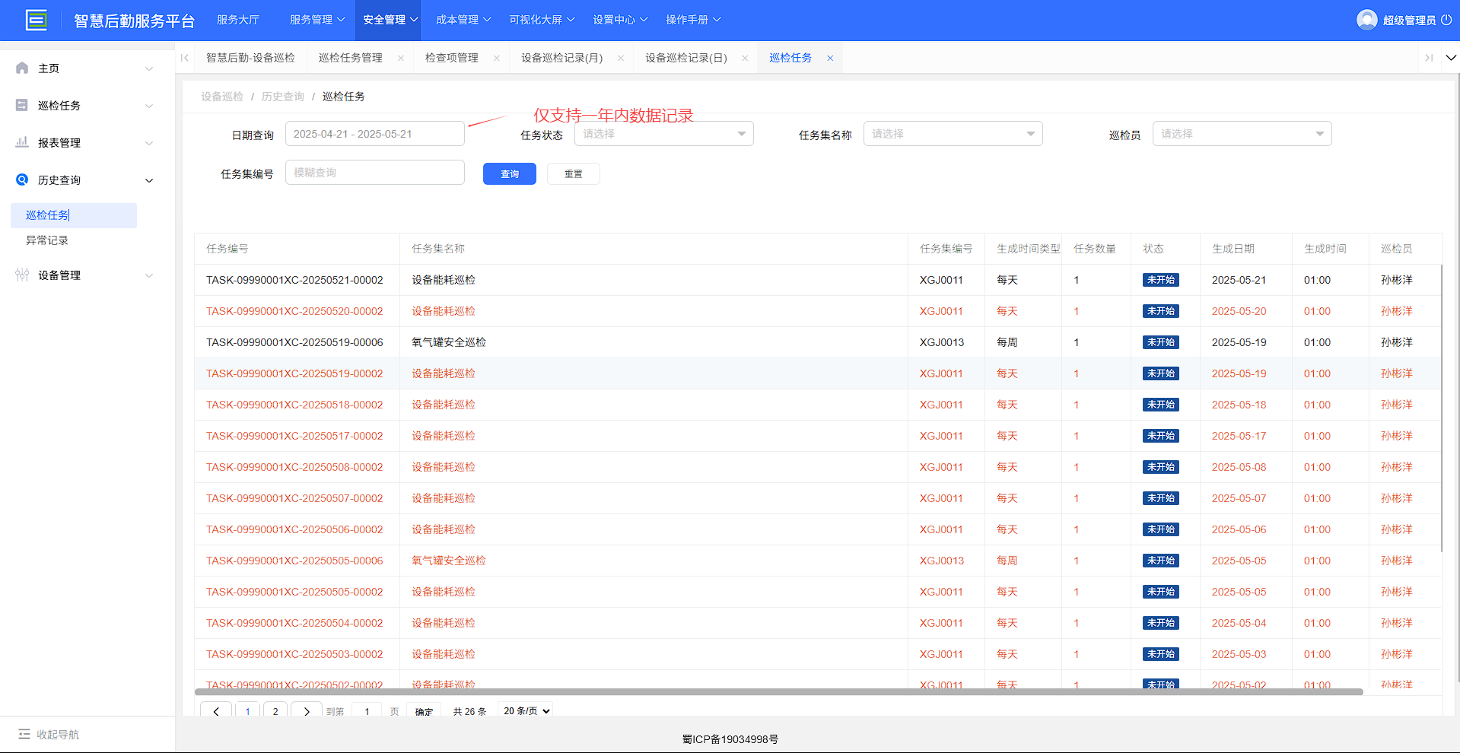Click the 设备管理 settings icon
This screenshot has width=1460, height=753.
[22, 275]
